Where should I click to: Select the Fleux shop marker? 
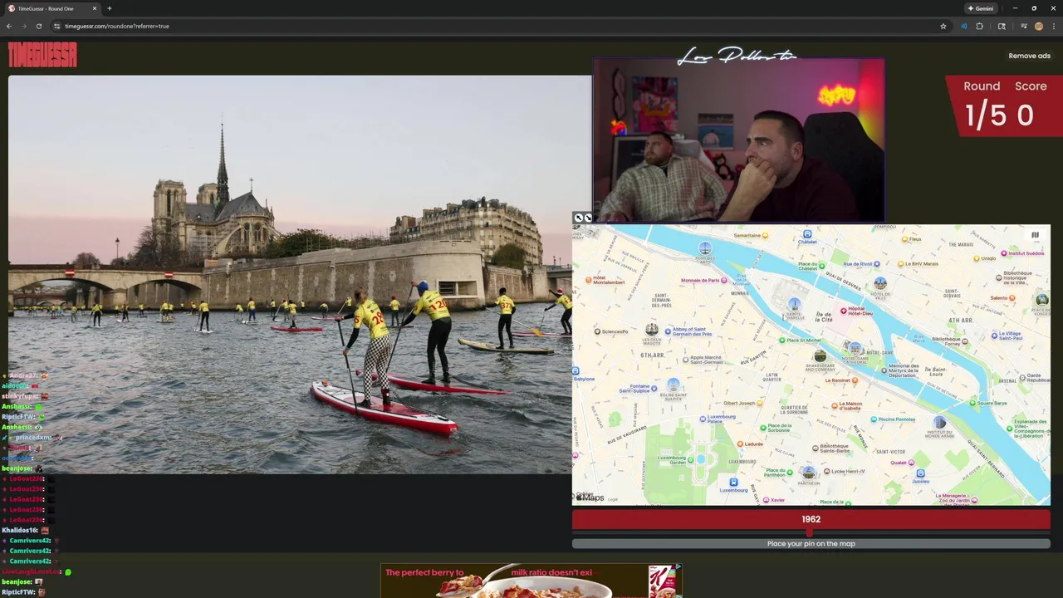[x=905, y=238]
